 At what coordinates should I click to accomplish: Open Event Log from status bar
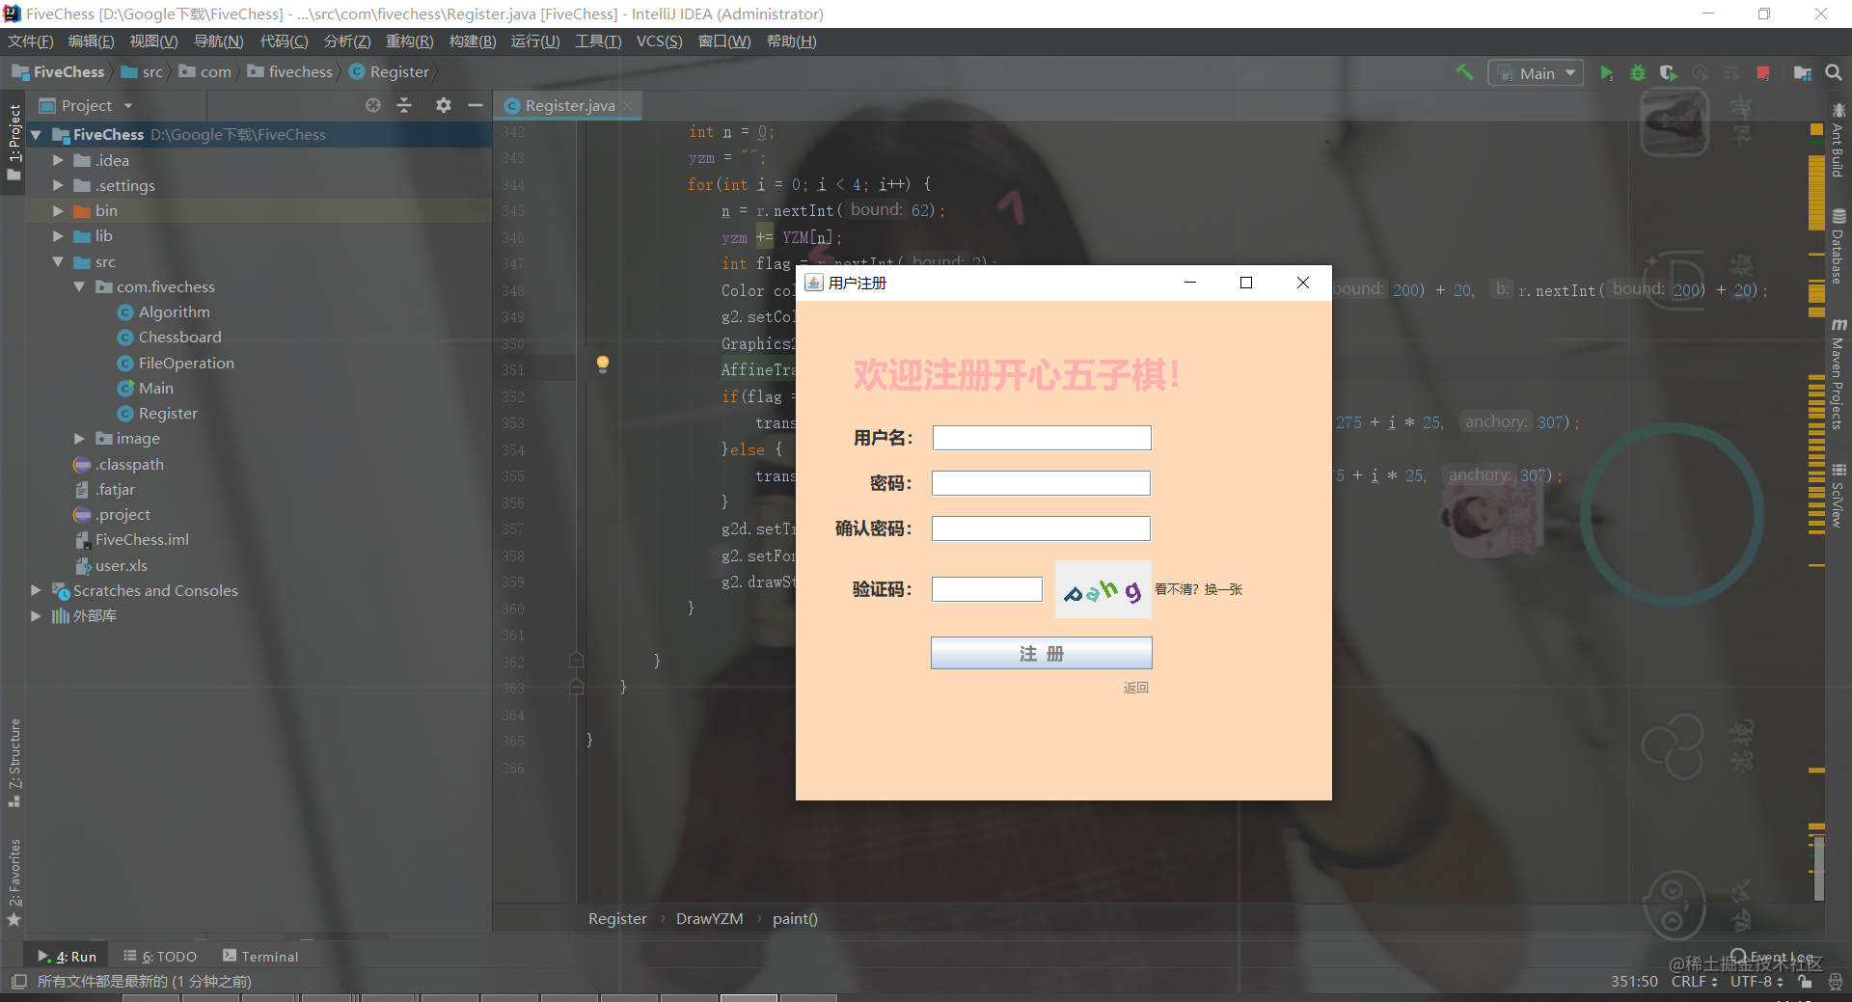pos(1772,957)
